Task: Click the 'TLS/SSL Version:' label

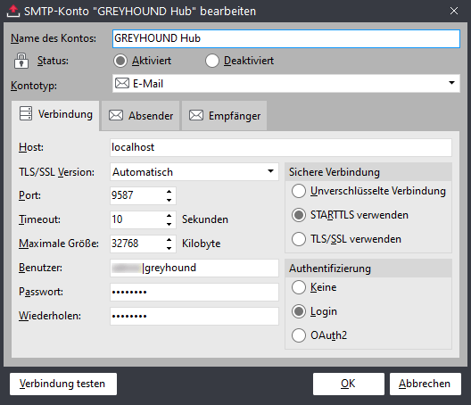Action: tap(56, 172)
